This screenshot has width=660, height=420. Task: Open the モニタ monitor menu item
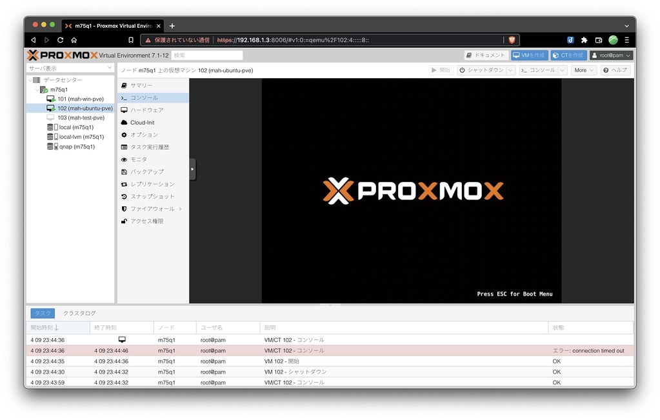(x=153, y=159)
